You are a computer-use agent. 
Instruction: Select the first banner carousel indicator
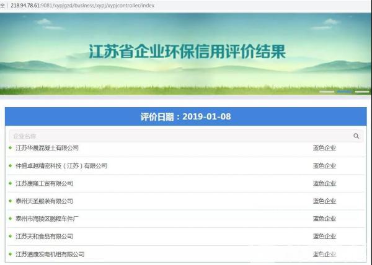point(327,92)
